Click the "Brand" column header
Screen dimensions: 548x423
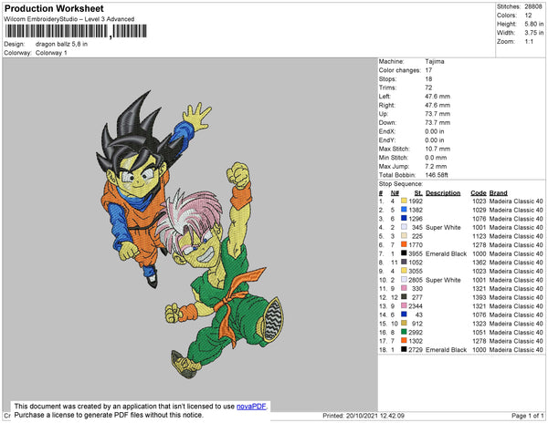coord(499,193)
